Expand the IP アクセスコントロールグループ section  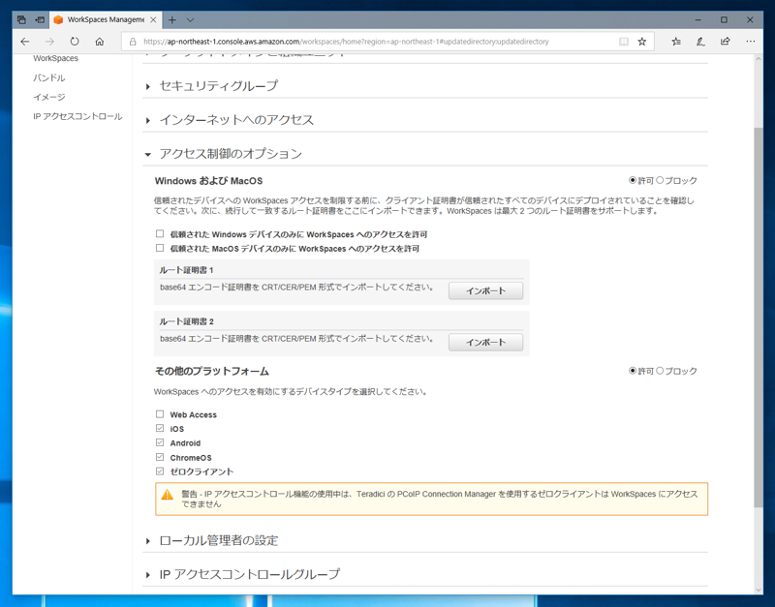[250, 574]
